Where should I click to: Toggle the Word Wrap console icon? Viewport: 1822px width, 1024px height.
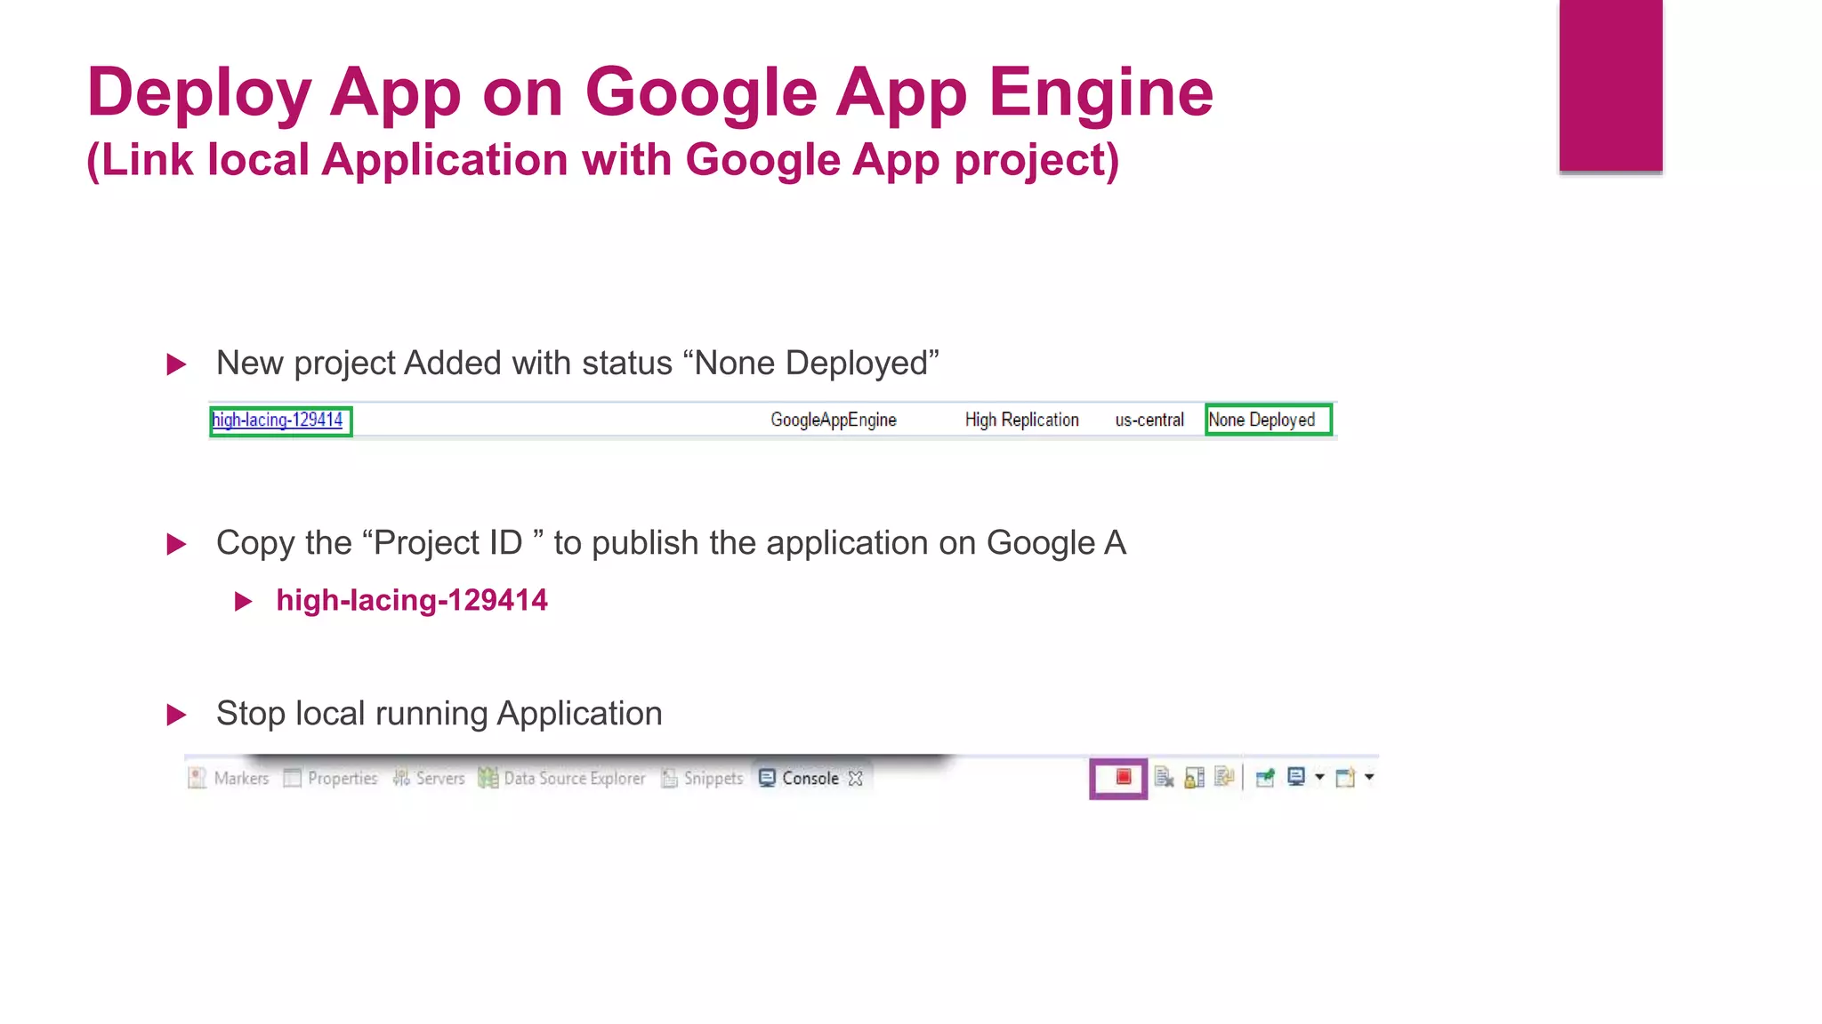[x=1224, y=778]
